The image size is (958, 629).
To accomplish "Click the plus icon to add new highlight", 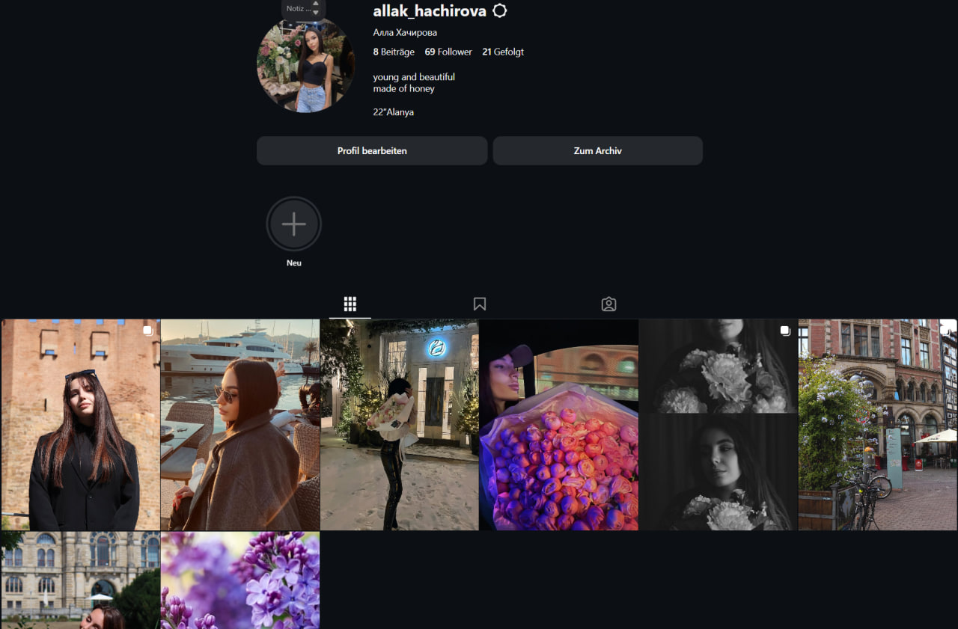I will [294, 224].
